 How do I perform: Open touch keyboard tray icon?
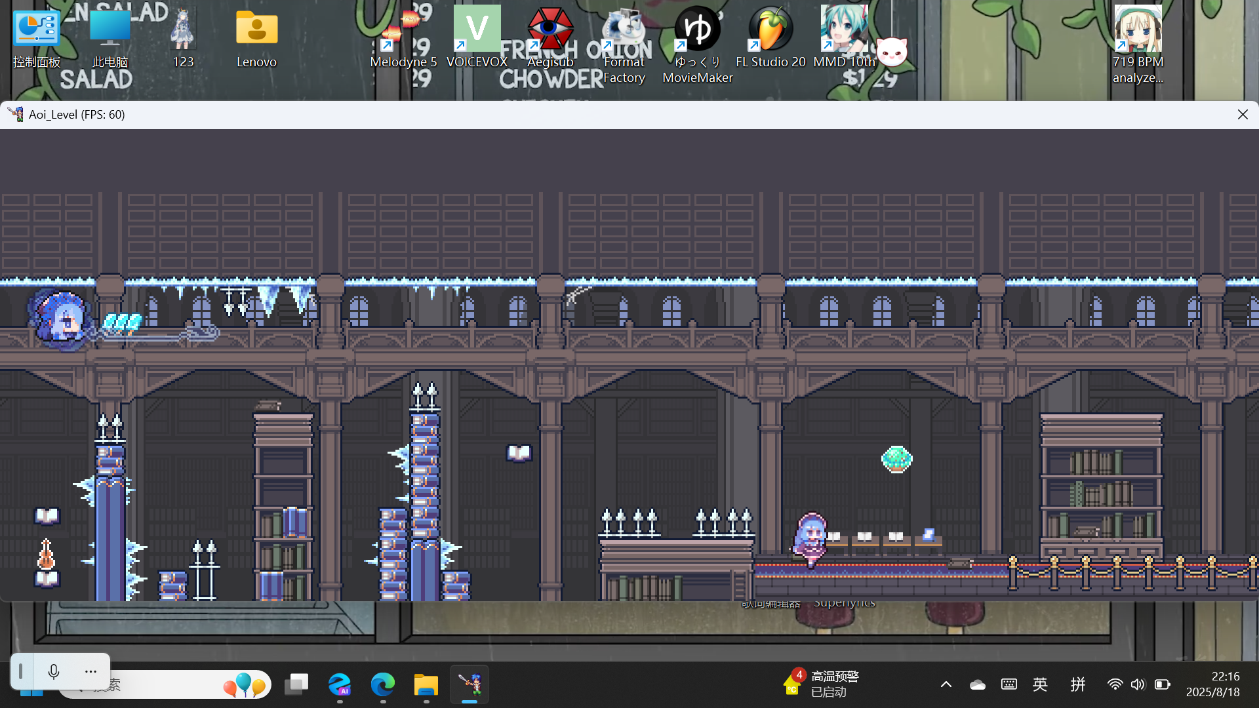point(1009,684)
